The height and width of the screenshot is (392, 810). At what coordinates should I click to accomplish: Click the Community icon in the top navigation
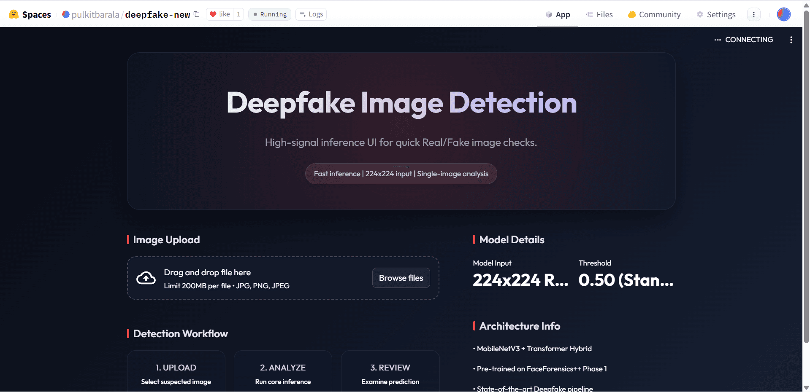(x=632, y=14)
